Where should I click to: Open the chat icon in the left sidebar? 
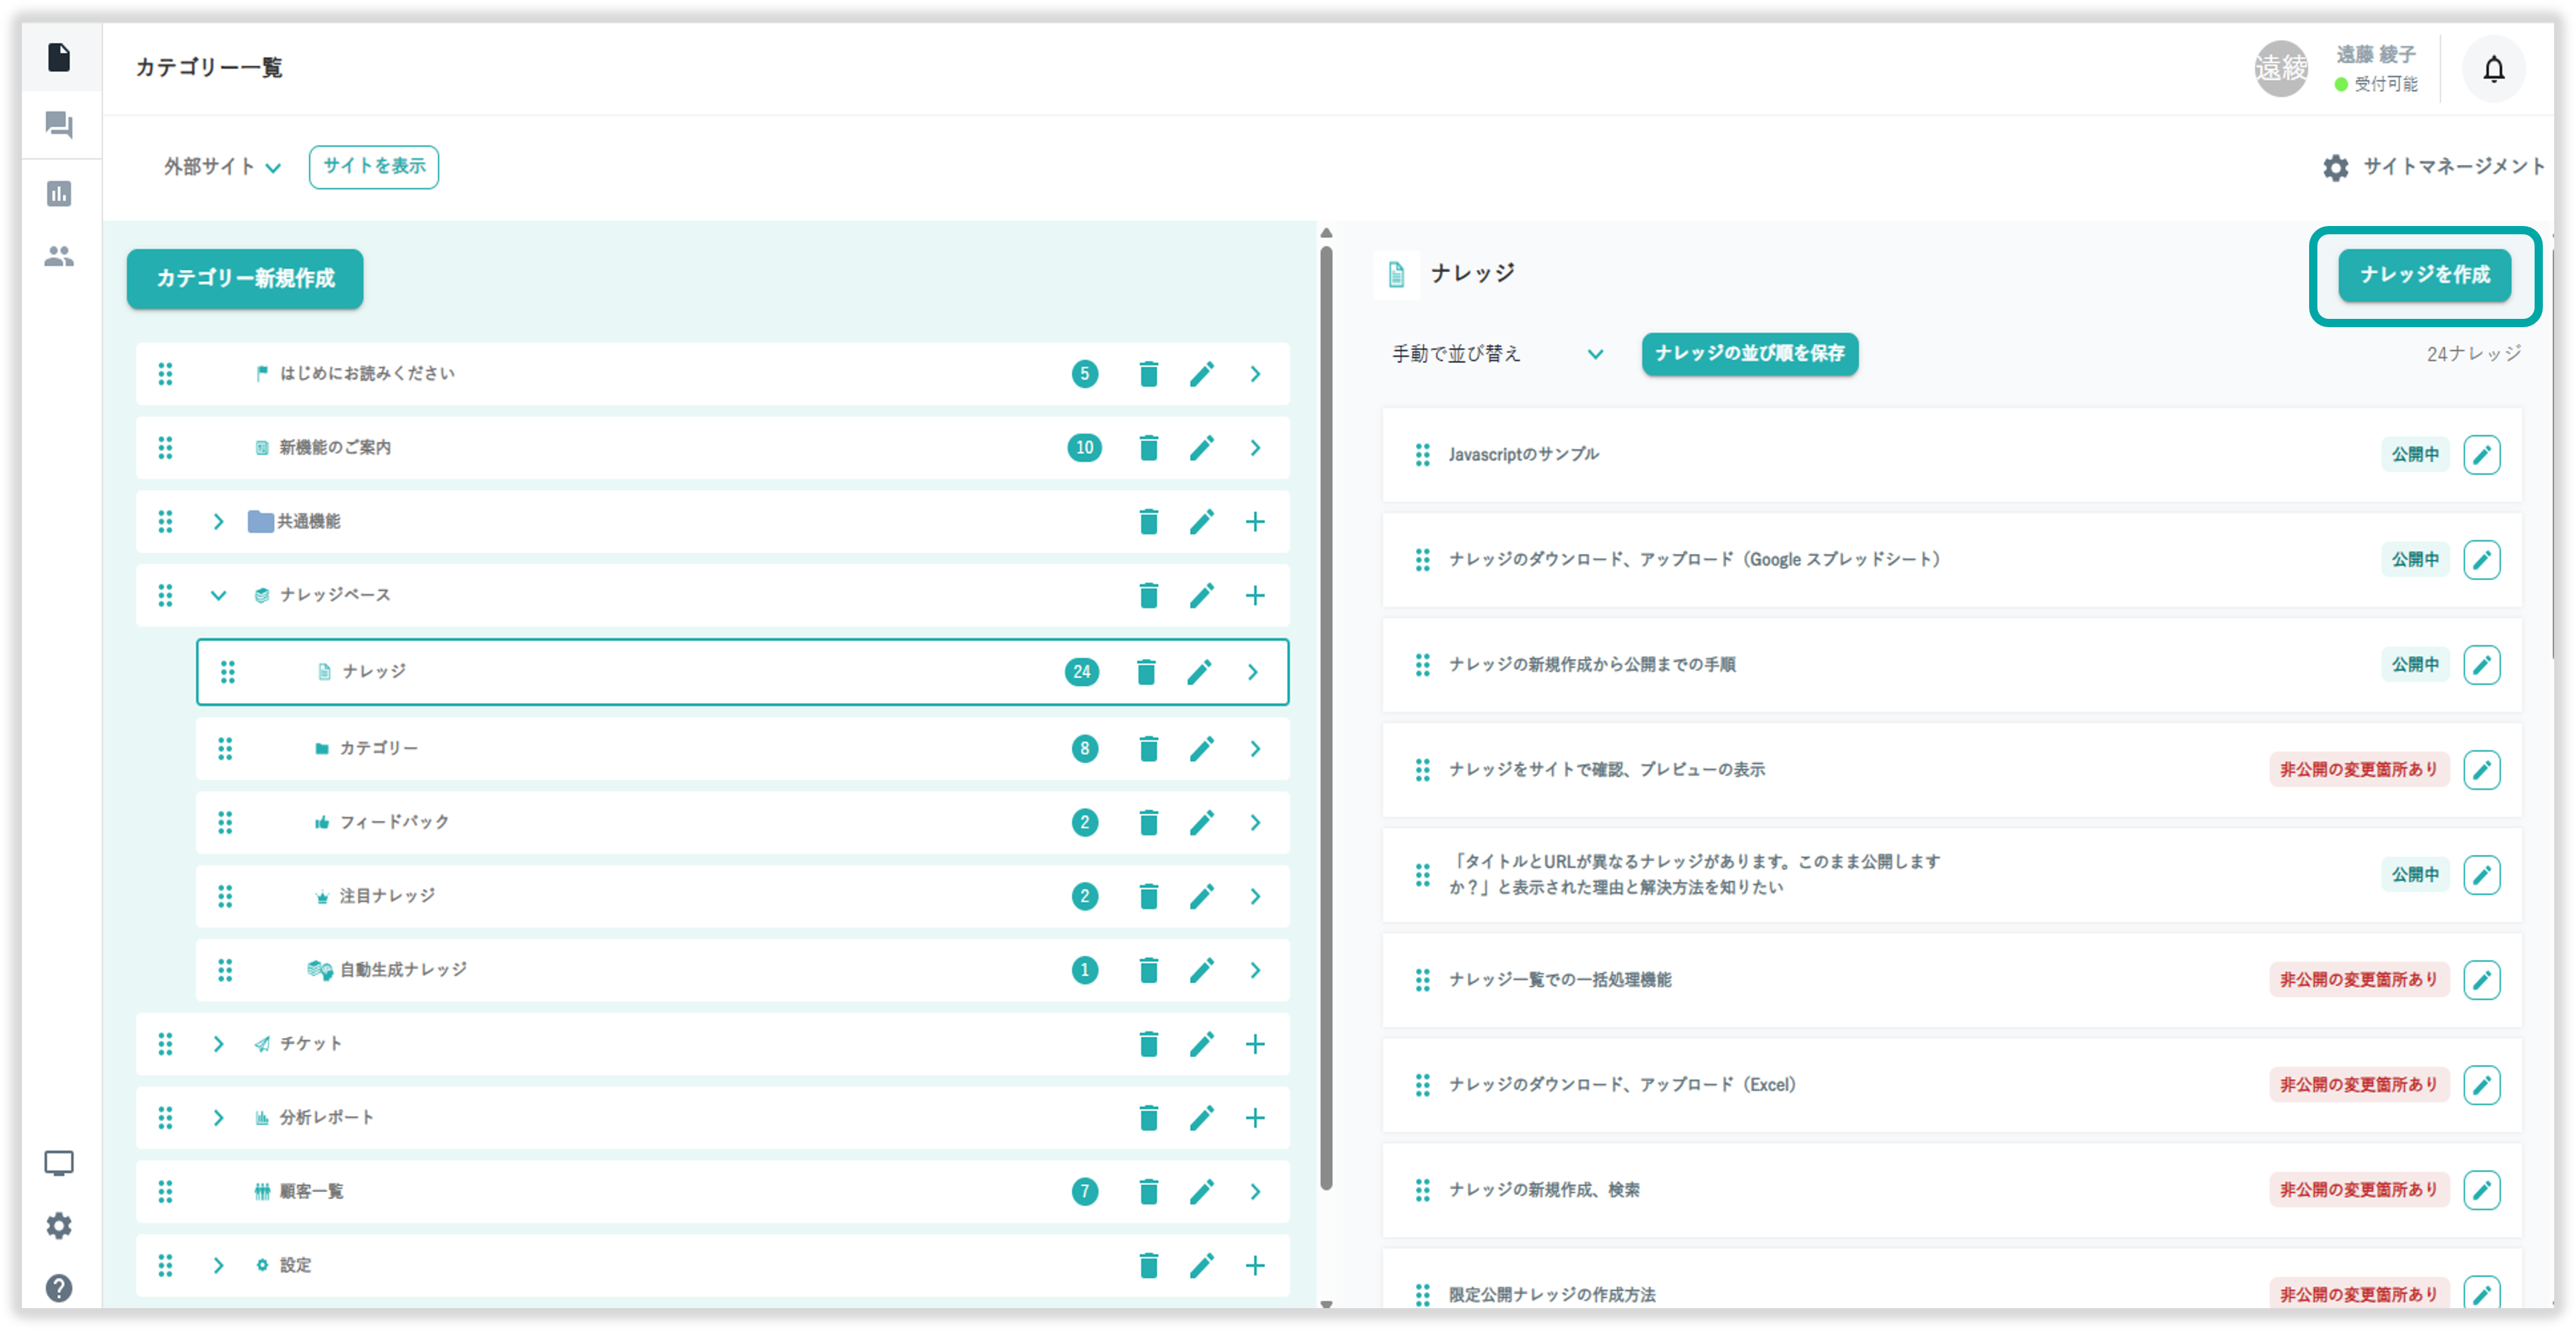(59, 125)
